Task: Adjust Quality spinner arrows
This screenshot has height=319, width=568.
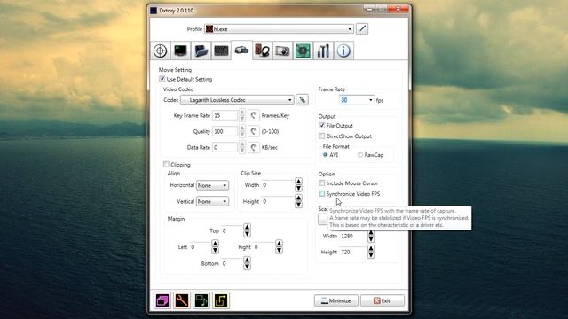Action: pyautogui.click(x=242, y=131)
